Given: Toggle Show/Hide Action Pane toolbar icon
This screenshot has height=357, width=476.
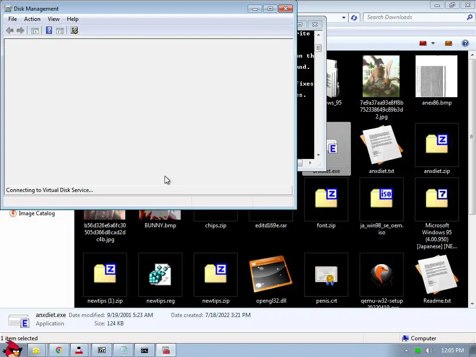Looking at the screenshot, I should [60, 30].
